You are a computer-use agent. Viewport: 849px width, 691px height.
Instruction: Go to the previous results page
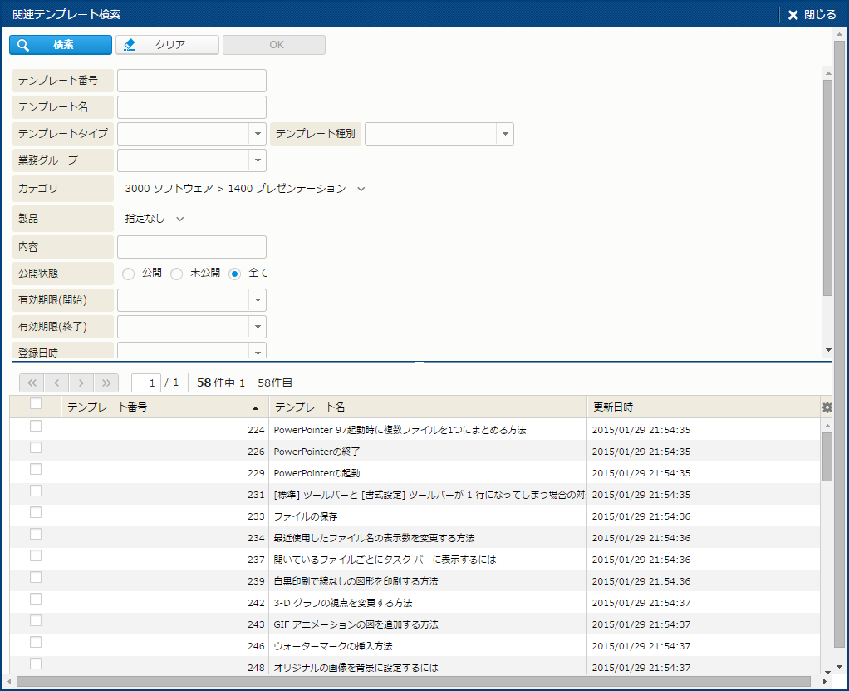[x=56, y=383]
